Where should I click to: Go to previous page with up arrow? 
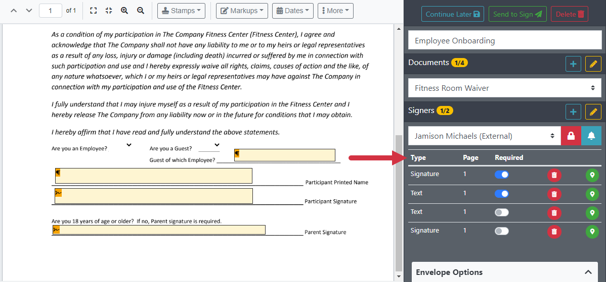[14, 11]
